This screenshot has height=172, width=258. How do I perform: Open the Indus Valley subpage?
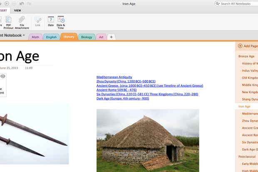(250, 71)
